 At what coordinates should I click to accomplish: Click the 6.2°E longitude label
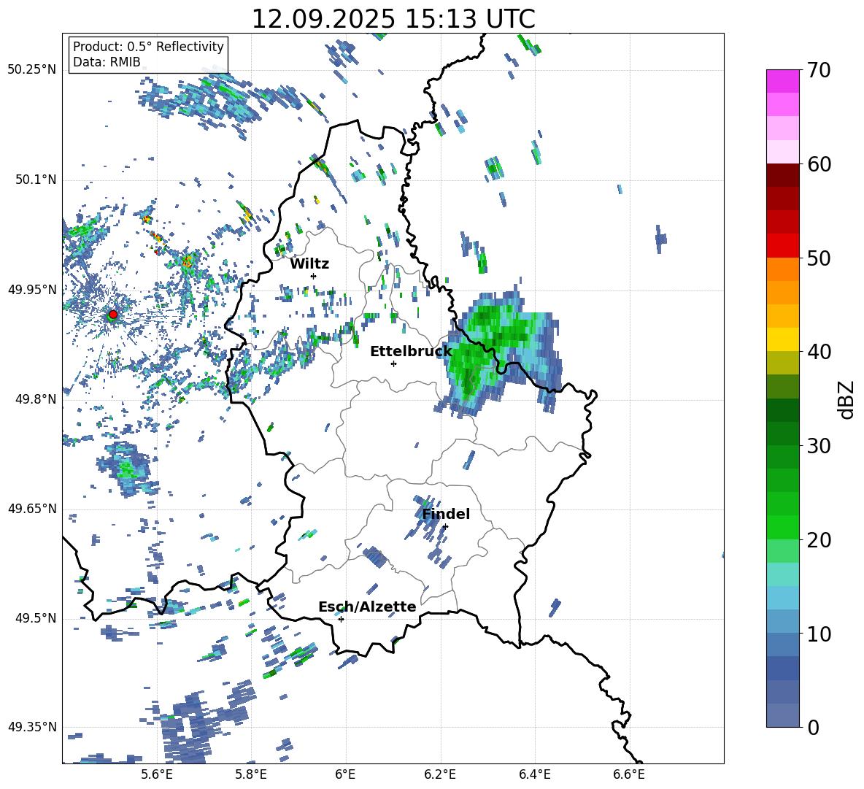tap(440, 774)
